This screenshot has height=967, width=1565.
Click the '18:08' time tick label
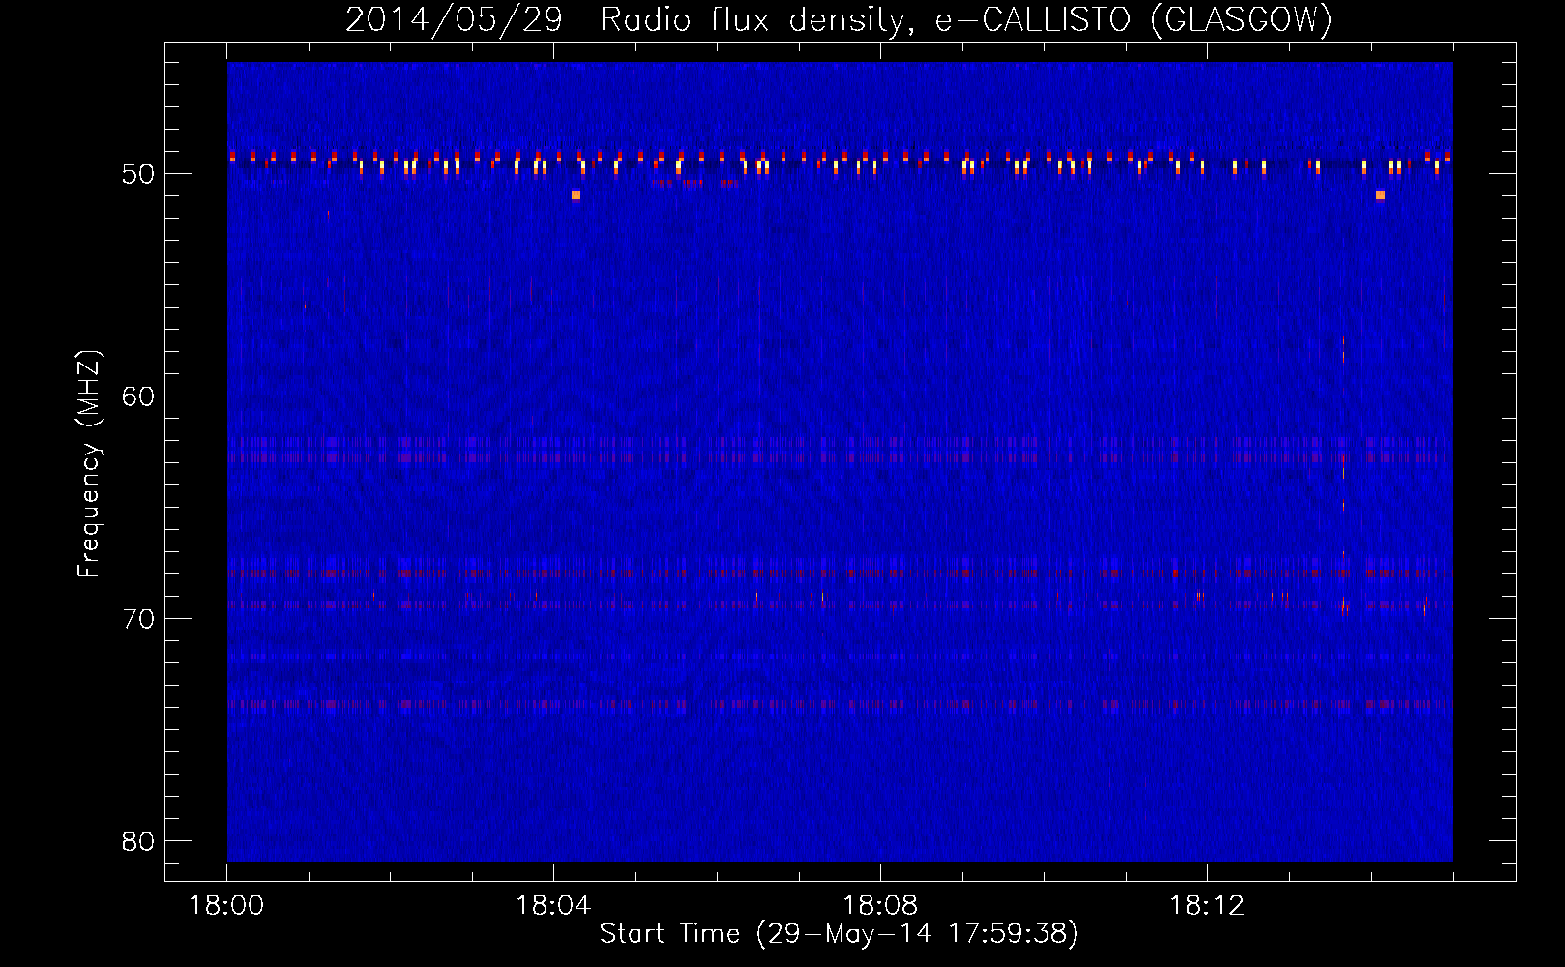coord(880,906)
